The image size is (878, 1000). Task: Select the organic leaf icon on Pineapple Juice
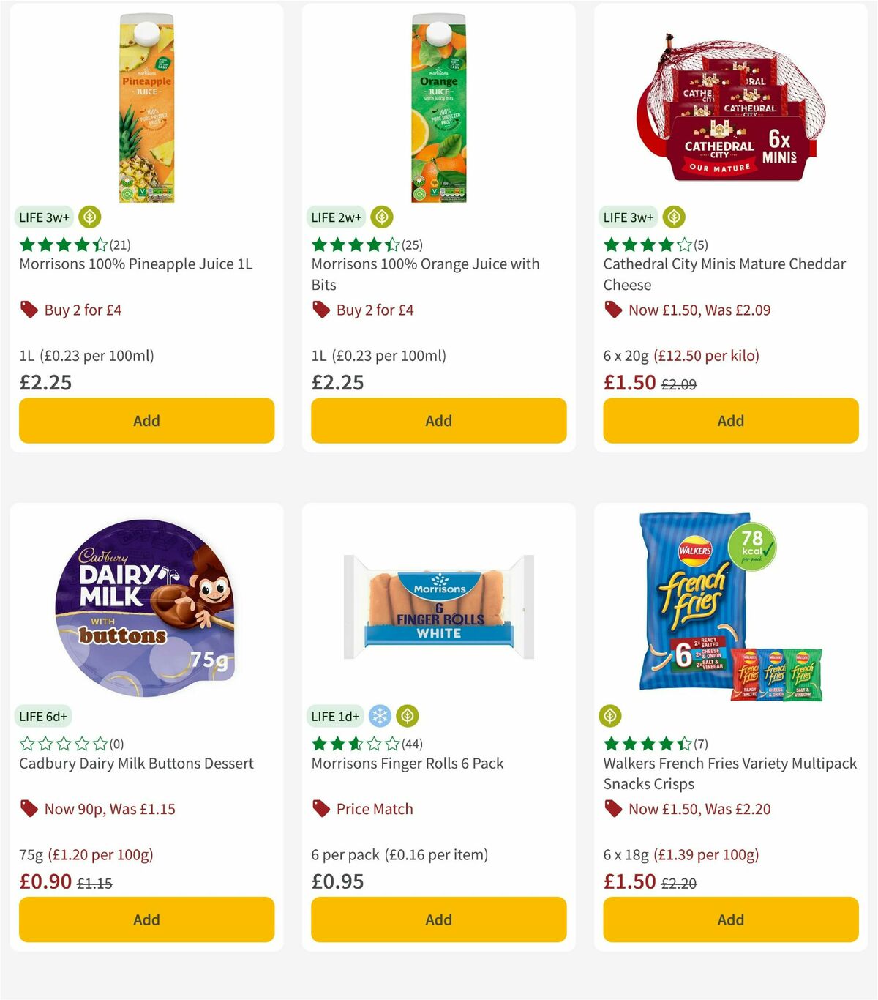point(89,217)
